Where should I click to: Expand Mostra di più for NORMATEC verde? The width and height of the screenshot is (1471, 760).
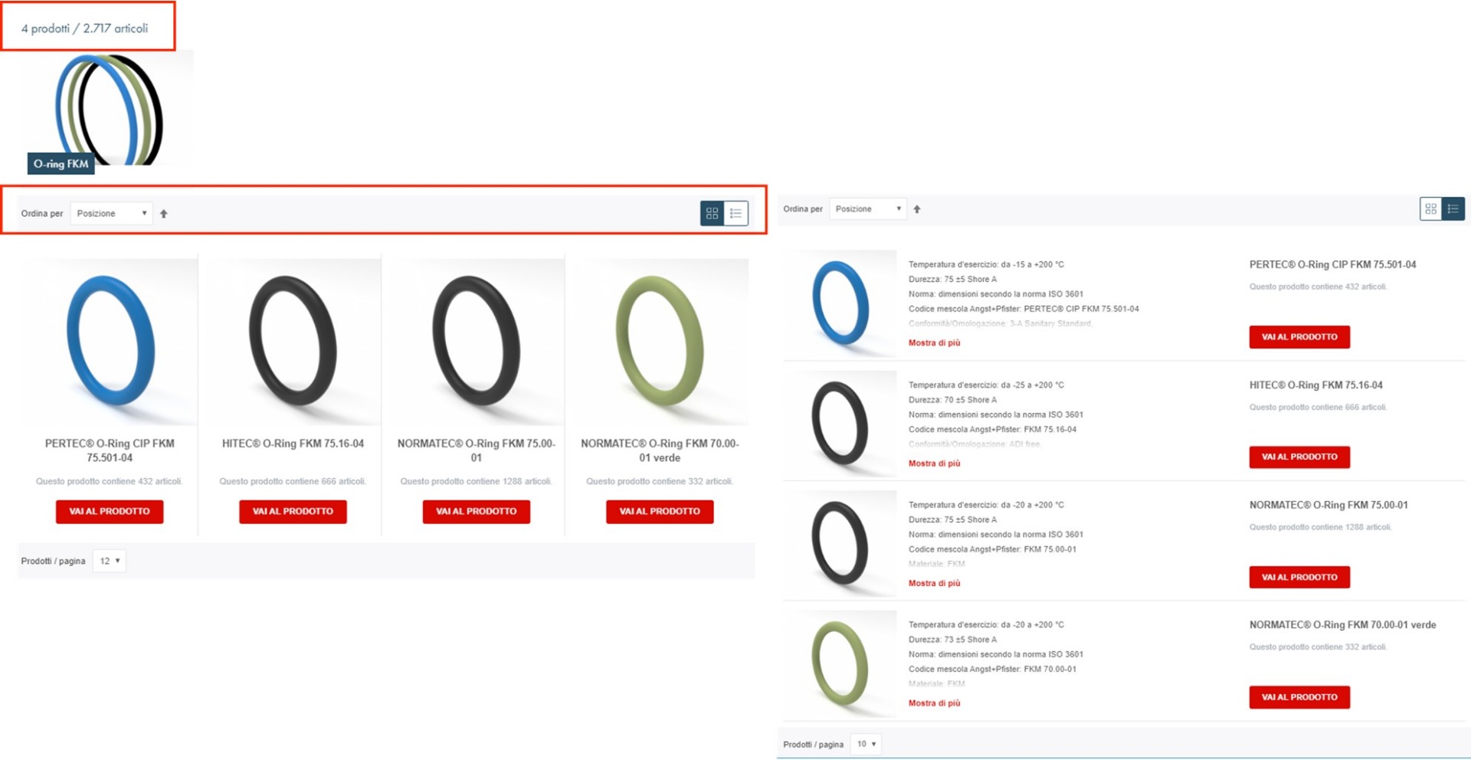point(934,703)
